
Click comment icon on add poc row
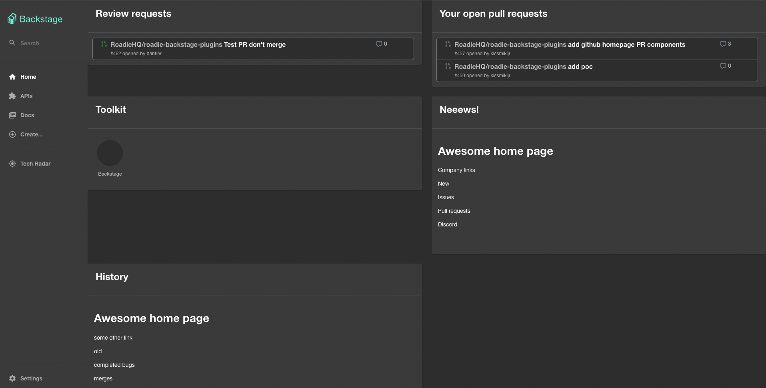[723, 66]
